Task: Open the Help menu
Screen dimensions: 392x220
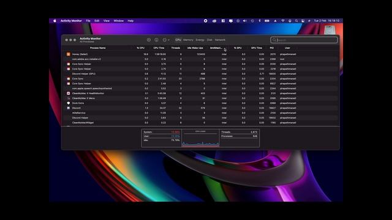Action: click(130, 21)
